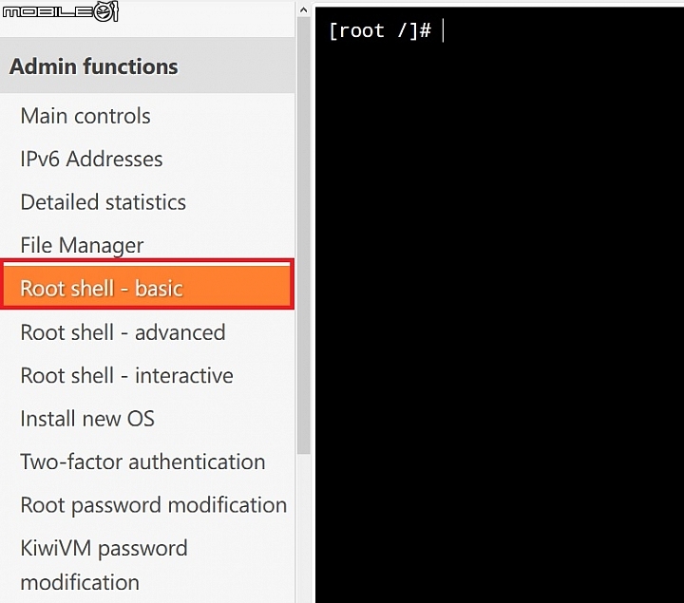Click the blinking terminal cursor

[443, 30]
